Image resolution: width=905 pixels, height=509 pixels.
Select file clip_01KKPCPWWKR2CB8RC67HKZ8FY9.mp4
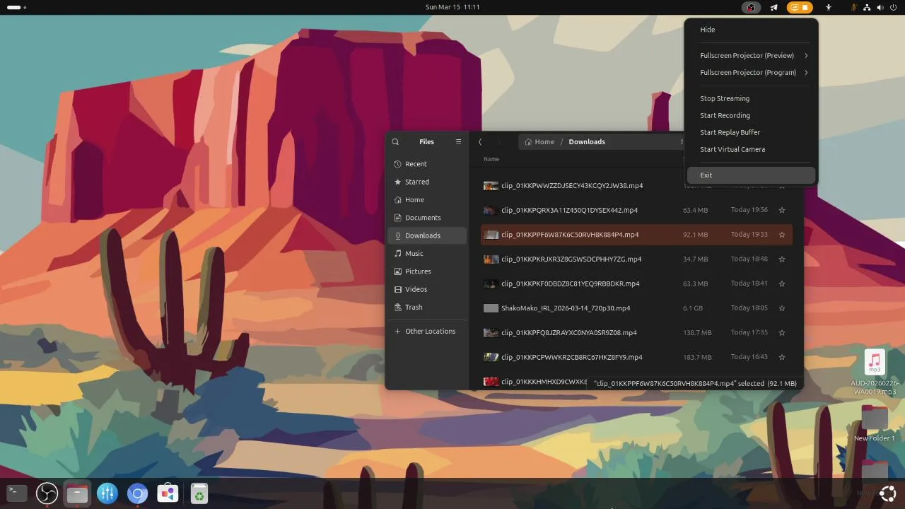571,357
